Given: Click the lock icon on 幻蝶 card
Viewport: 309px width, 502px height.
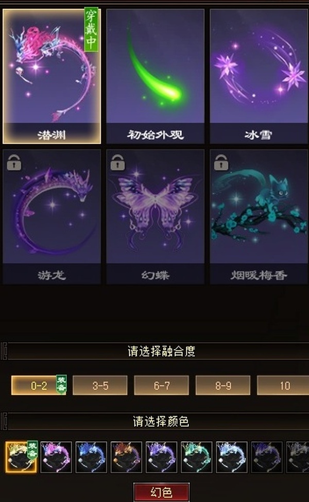Looking at the screenshot, I should click(117, 162).
